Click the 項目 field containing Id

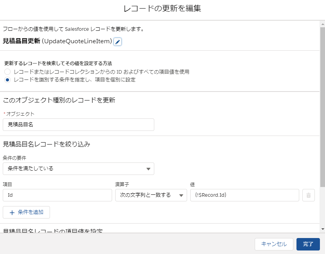coord(57,195)
